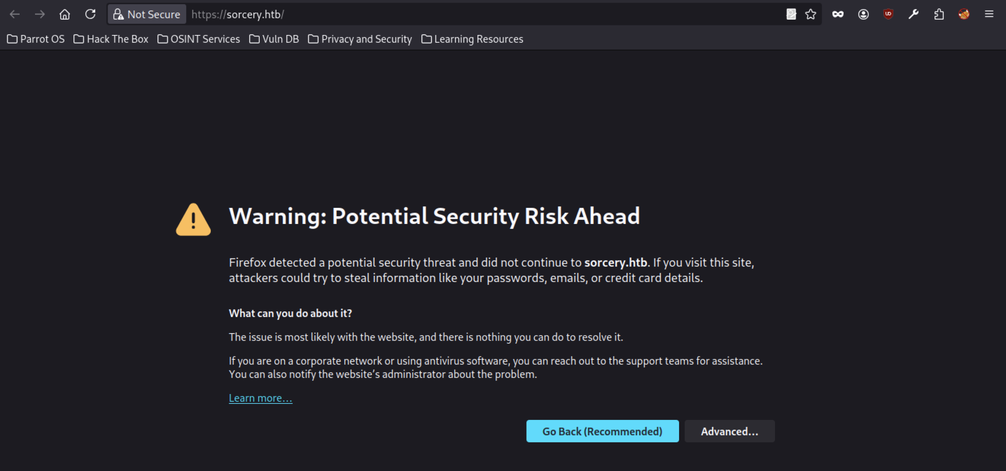This screenshot has width=1006, height=471.
Task: Open the Parrot OS bookmarks folder
Action: (x=36, y=39)
